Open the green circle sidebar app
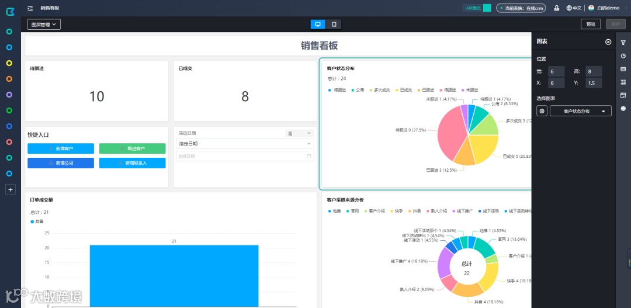Screen dimensions: 631x308 click(x=9, y=110)
